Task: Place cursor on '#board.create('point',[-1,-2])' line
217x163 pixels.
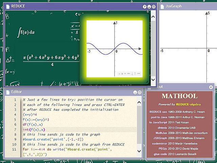Action: [53, 140]
